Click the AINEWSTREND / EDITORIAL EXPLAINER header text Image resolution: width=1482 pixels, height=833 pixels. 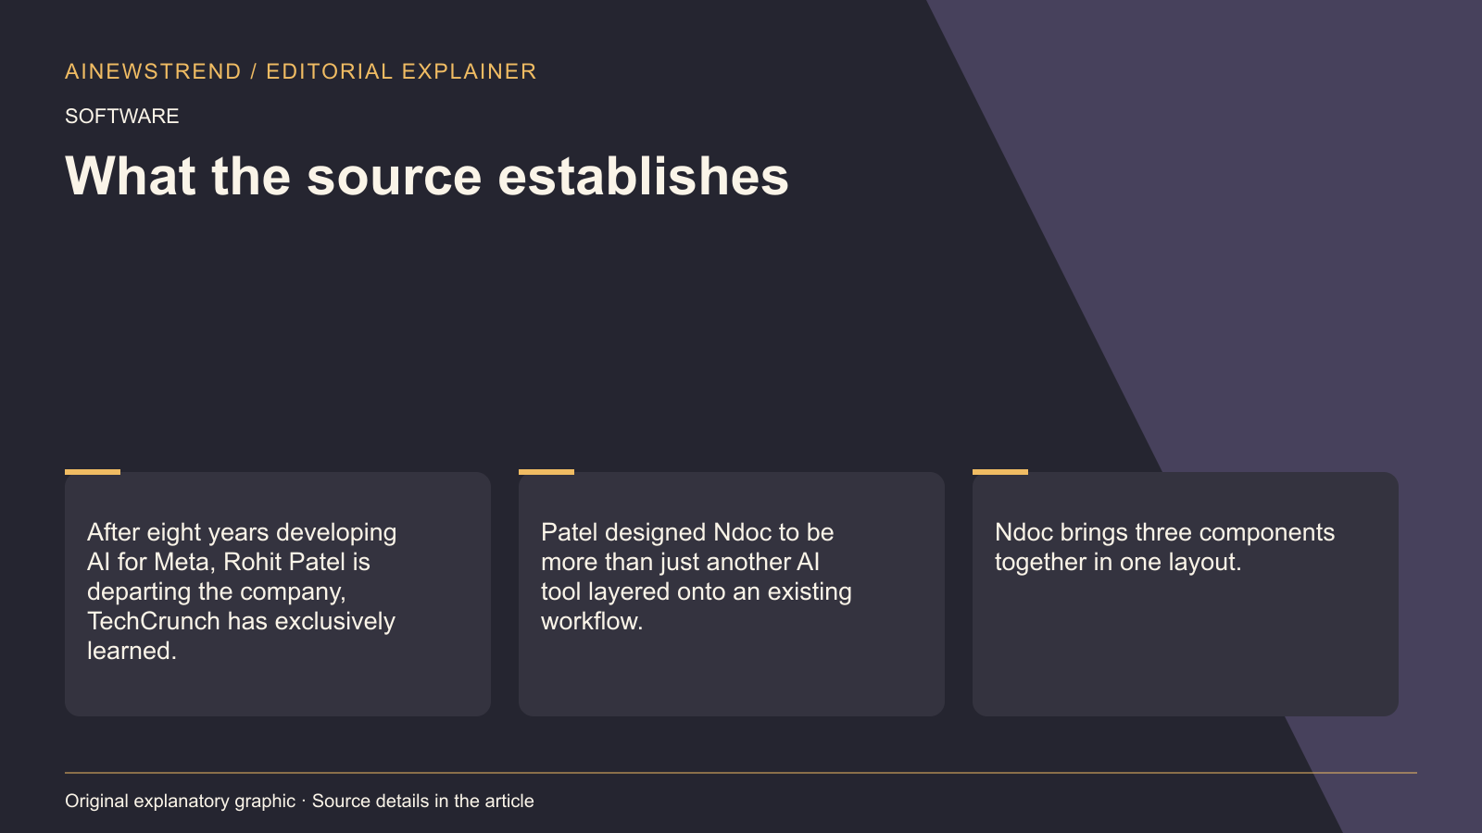coord(300,71)
